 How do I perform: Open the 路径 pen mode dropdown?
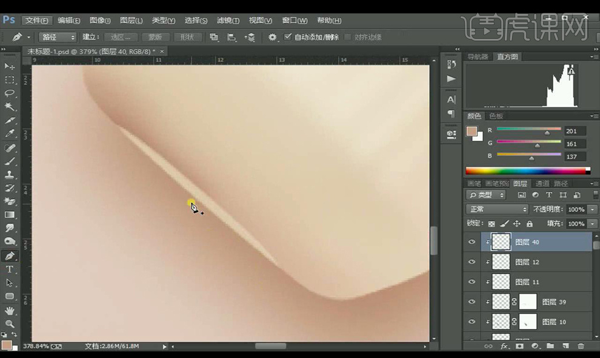(x=58, y=37)
